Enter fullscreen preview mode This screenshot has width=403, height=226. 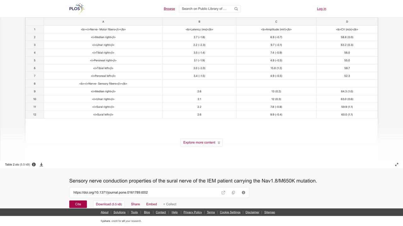click(x=397, y=164)
